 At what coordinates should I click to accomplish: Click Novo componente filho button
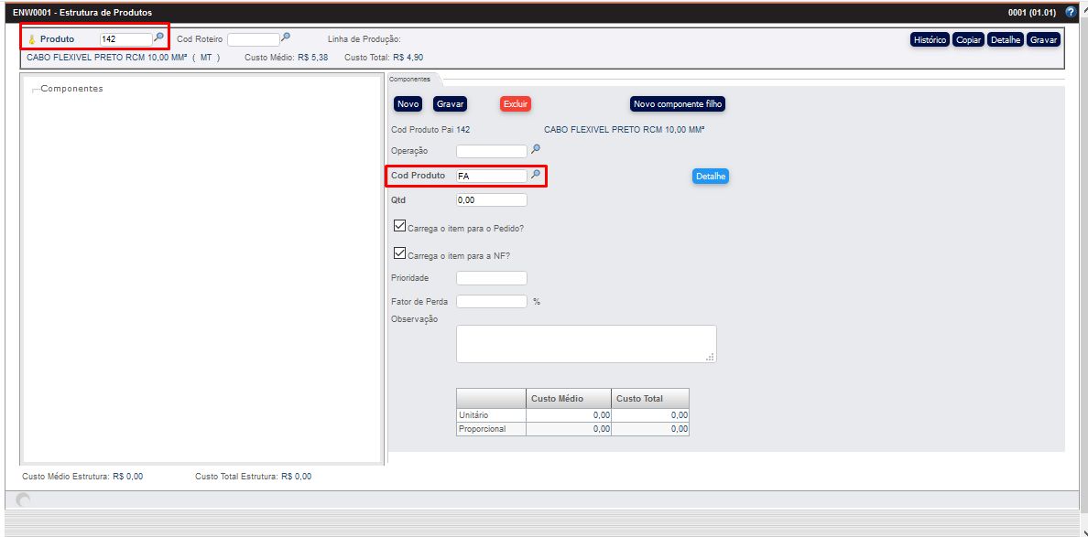click(678, 104)
